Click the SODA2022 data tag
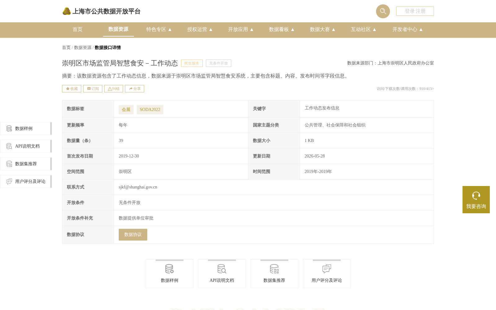Viewport: 496px width, 310px height. click(x=150, y=110)
